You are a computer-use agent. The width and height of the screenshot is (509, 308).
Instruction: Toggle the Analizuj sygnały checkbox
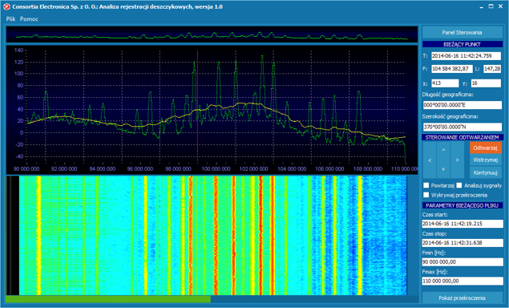459,185
